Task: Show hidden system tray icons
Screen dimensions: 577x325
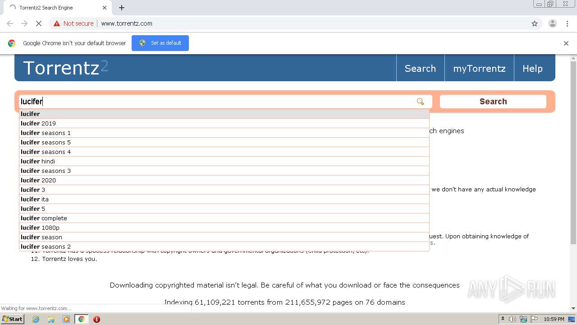Action: click(503, 319)
